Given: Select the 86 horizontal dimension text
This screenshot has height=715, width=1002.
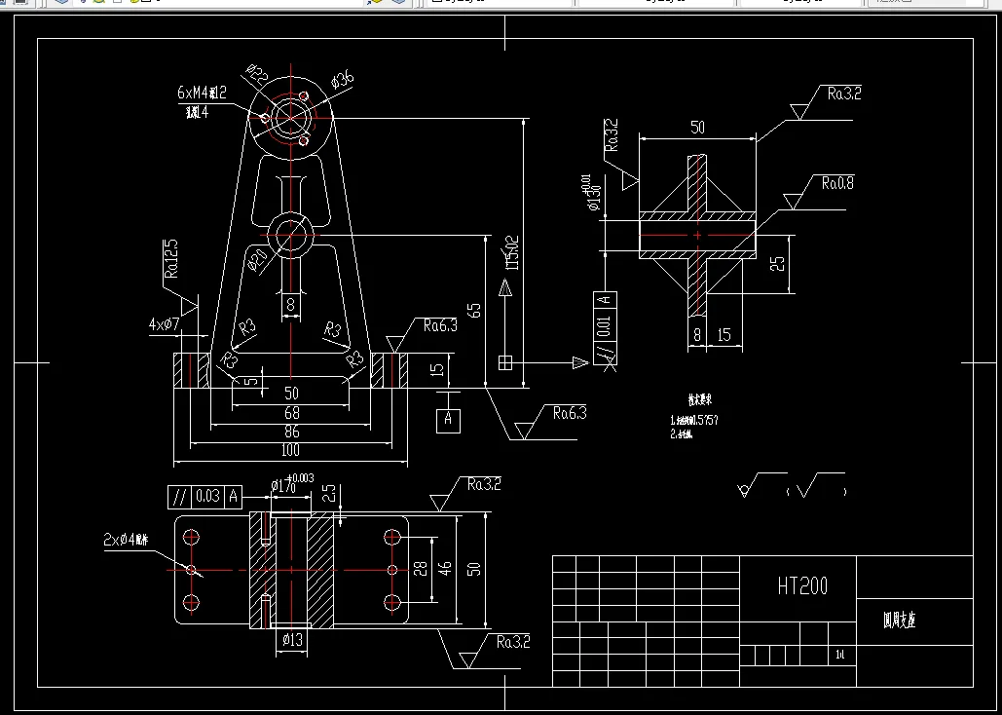Looking at the screenshot, I should (x=291, y=432).
